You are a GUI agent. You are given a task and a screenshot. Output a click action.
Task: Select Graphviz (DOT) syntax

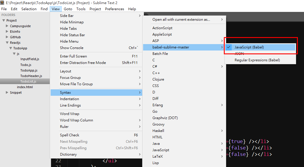click(184, 118)
